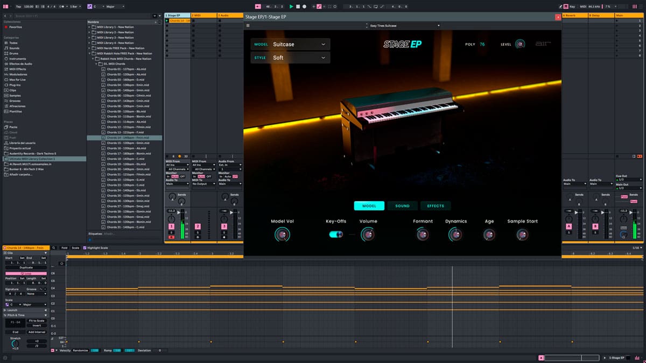Click the Sample Start knob

pos(522,234)
